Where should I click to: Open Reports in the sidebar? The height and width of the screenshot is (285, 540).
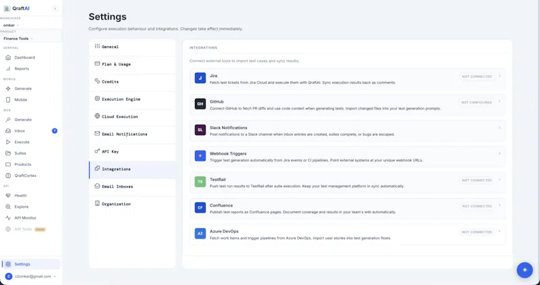pos(31,69)
